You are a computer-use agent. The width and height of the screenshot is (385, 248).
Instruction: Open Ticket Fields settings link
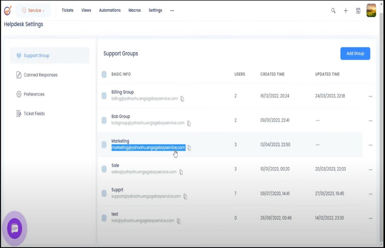click(34, 113)
